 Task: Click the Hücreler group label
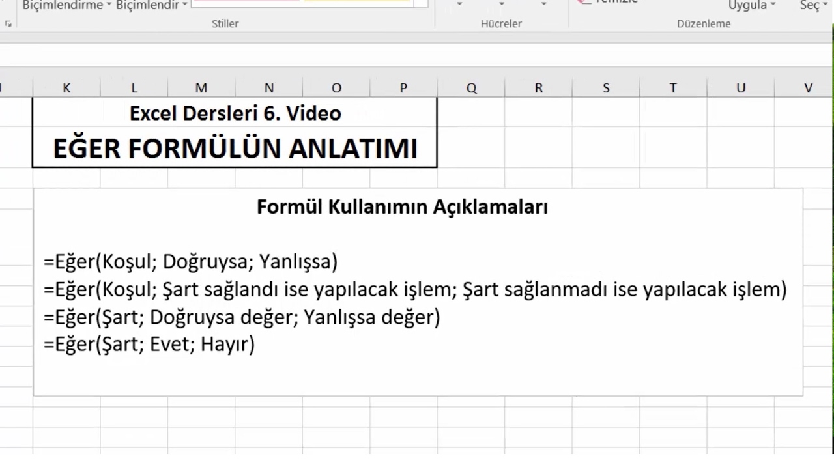[x=501, y=23]
